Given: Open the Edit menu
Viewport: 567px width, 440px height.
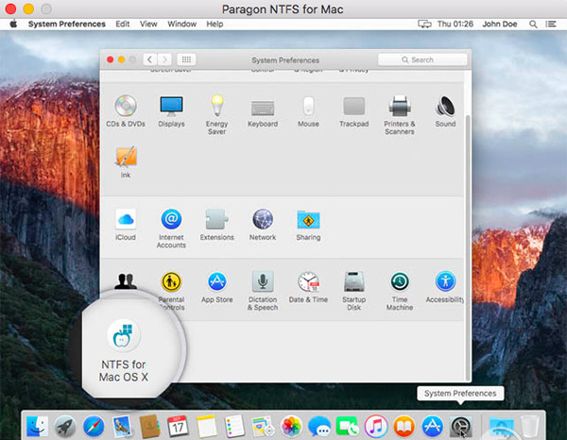Looking at the screenshot, I should (x=123, y=25).
